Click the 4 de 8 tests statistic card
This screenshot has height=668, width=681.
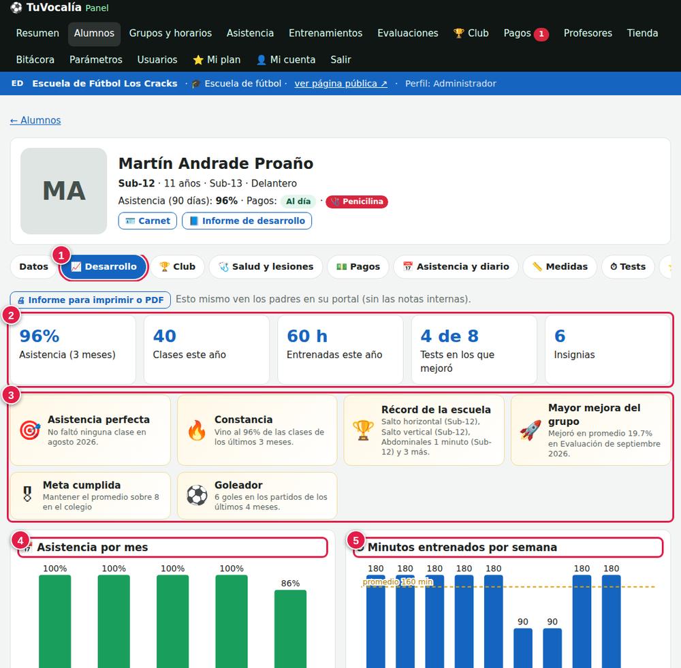click(474, 349)
